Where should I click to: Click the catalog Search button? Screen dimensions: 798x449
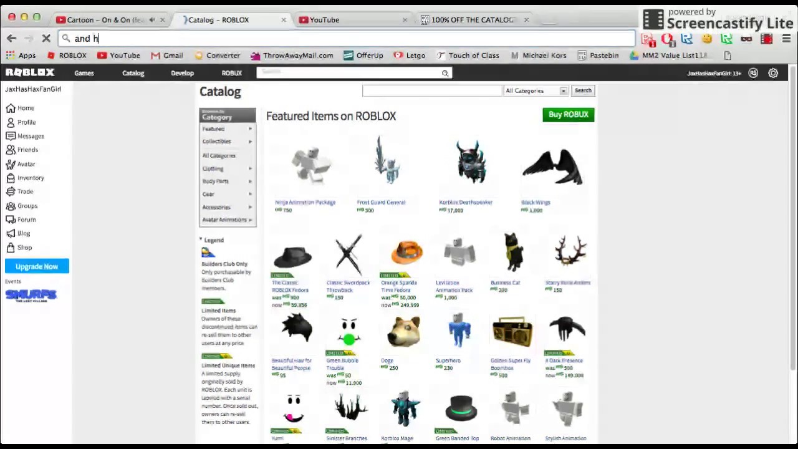point(583,91)
